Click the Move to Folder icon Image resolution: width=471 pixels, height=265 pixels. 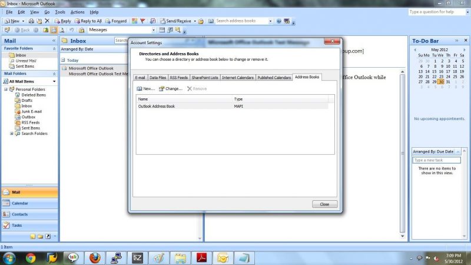pyautogui.click(x=39, y=21)
